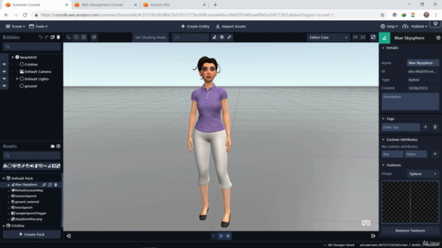
Task: Hide the Default Lights entity
Action: click(4, 79)
